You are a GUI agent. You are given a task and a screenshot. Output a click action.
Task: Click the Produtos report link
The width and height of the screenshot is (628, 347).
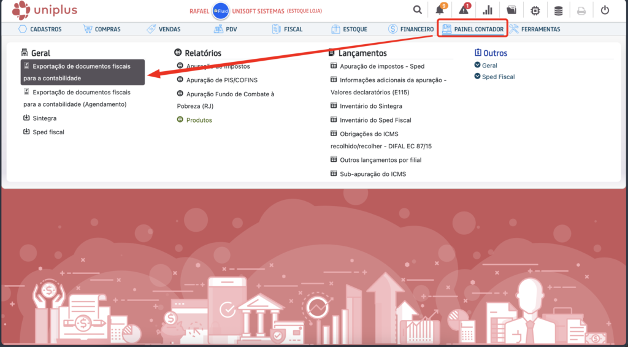pyautogui.click(x=199, y=120)
